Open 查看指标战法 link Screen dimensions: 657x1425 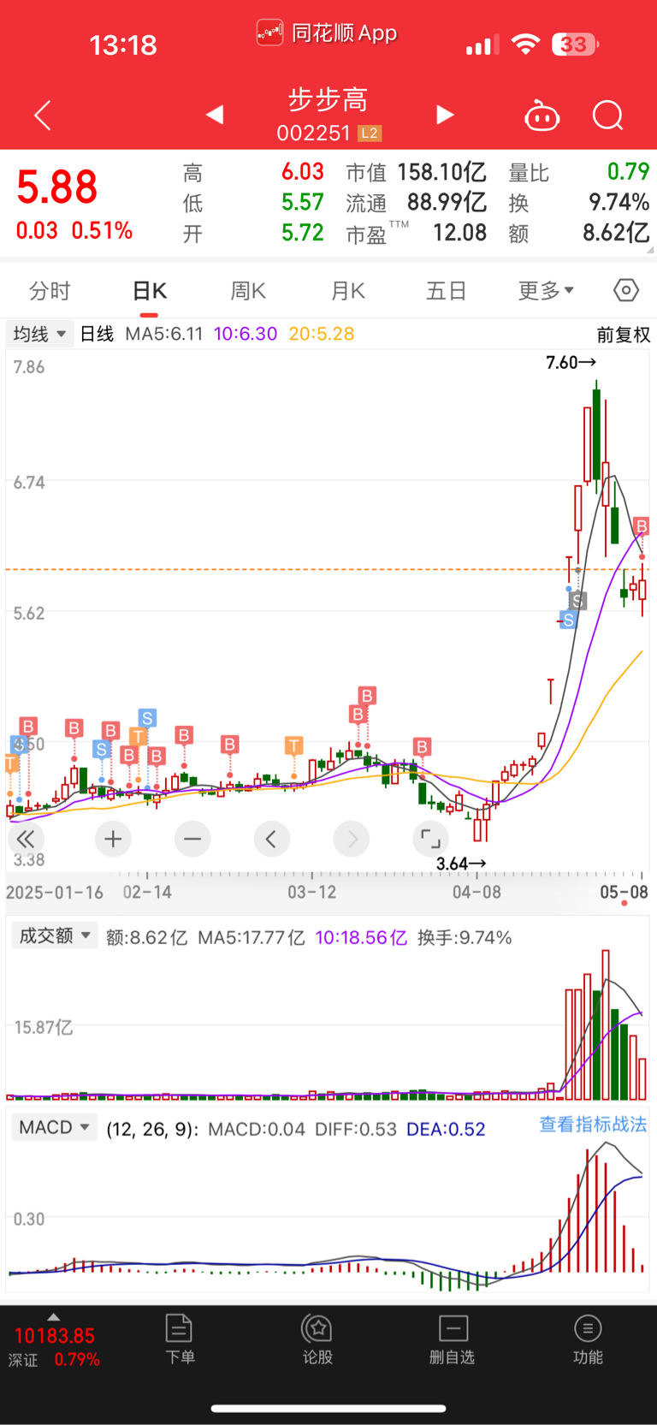pyautogui.click(x=593, y=1124)
